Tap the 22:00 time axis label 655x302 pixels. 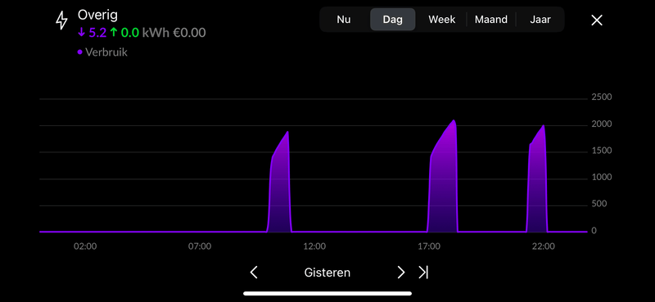point(544,246)
